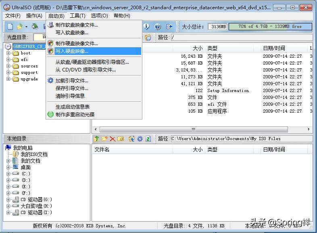Click the UltraISO title bar app icon
This screenshot has width=317, height=233.
click(x=7, y=8)
